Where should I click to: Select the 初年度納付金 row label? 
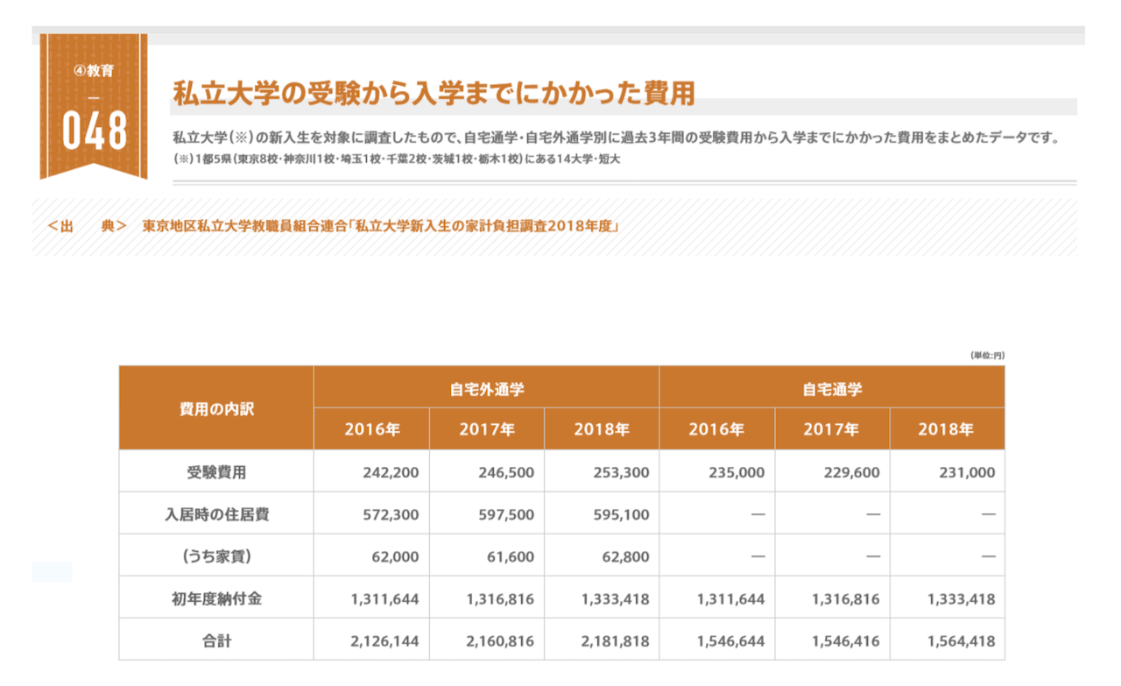(x=216, y=599)
